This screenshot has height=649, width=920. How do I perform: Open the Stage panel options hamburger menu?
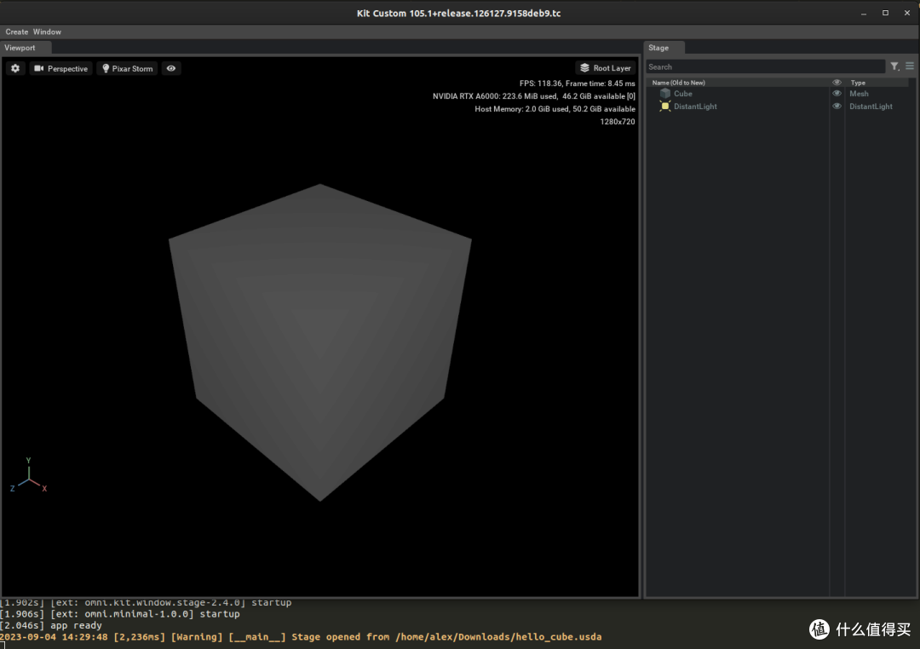910,66
